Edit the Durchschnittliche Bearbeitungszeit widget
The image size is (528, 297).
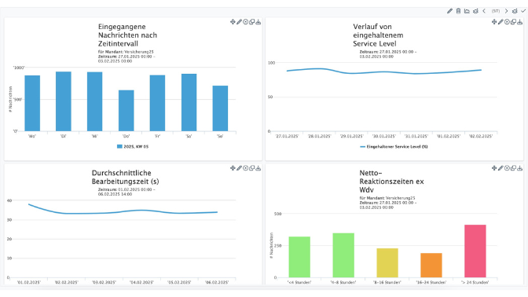(x=239, y=168)
